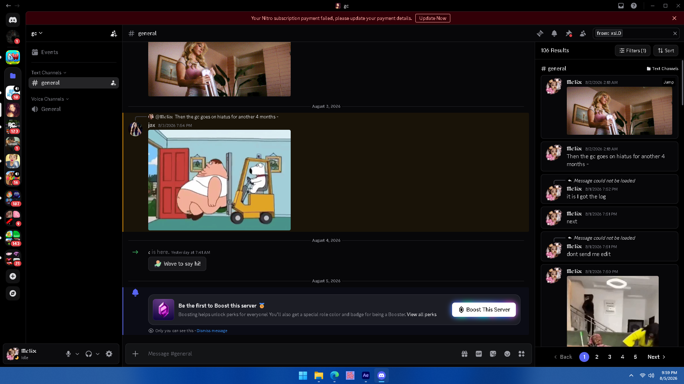The height and width of the screenshot is (384, 684).
Task: Open the GIF picker
Action: (479, 354)
